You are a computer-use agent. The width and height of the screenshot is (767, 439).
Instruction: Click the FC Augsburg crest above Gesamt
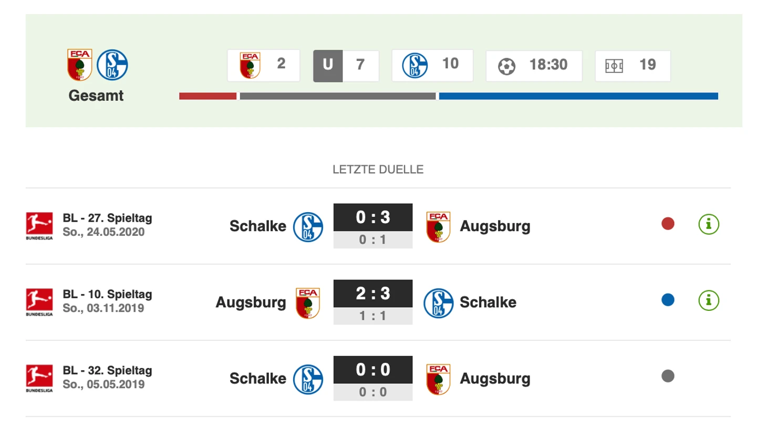pos(80,65)
